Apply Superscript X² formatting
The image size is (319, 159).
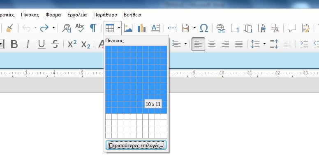click(72, 44)
